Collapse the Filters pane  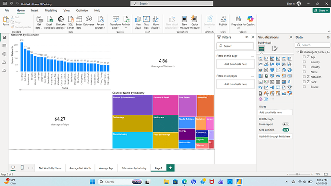(x=253, y=37)
